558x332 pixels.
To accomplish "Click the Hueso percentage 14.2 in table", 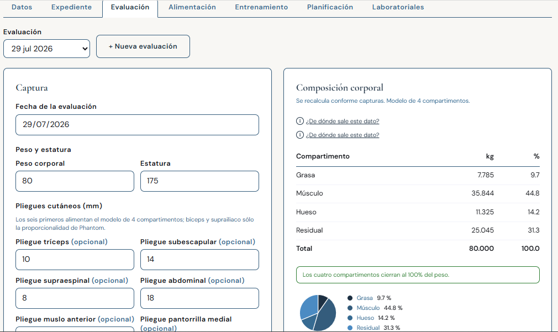I will (534, 212).
